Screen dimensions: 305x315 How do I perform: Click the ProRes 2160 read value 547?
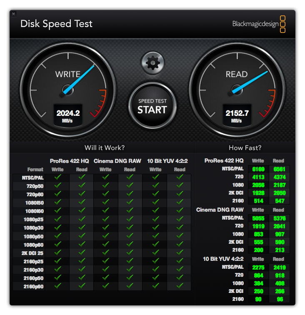[x=280, y=201]
